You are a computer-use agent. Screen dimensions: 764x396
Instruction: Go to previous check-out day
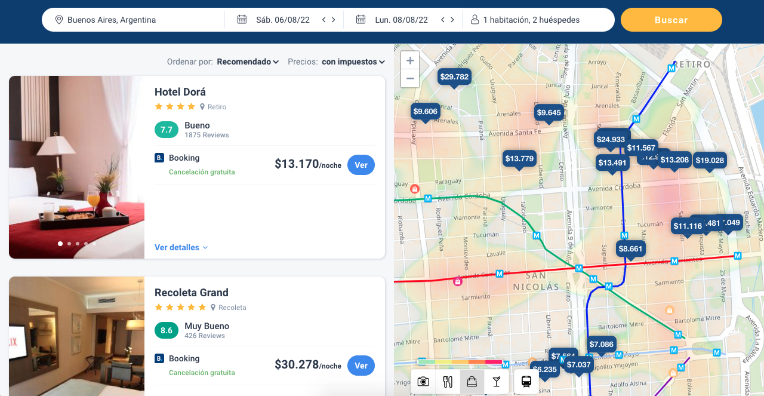coord(443,20)
